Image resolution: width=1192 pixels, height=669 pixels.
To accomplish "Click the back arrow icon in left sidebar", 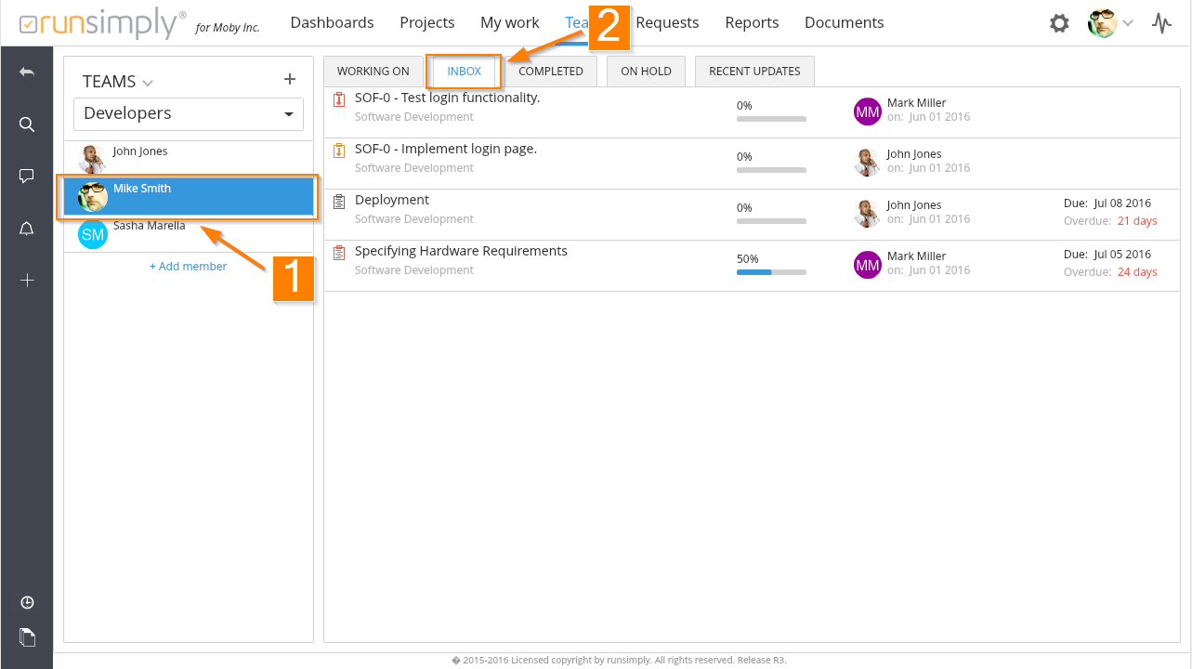I will (x=27, y=72).
